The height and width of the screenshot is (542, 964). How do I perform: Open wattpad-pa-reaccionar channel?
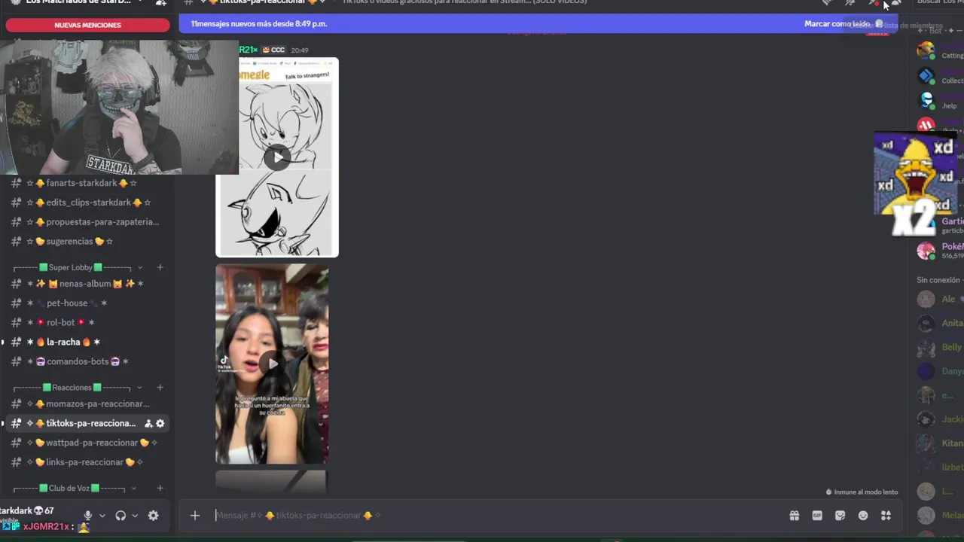click(87, 443)
